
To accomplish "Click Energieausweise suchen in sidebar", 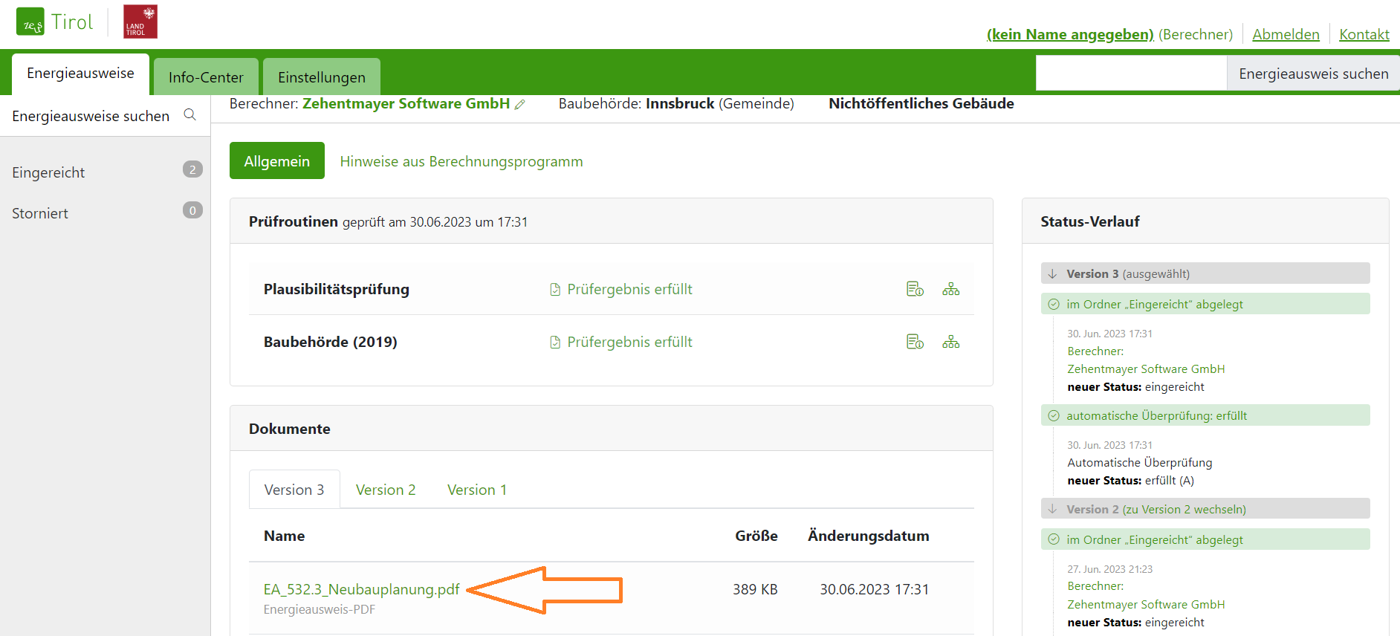I will (91, 116).
